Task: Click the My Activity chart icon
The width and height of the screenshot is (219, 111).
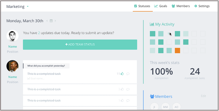Action: coord(152,24)
